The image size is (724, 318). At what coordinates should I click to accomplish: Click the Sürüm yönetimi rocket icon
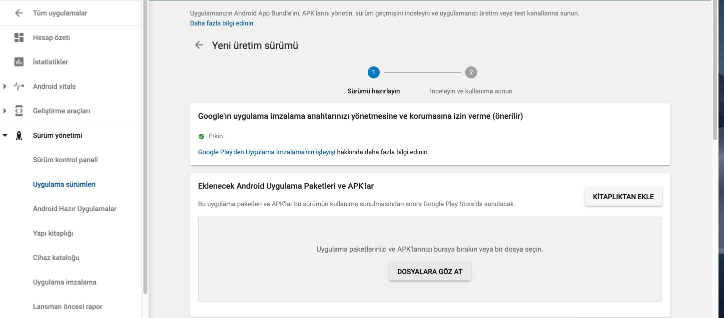[x=19, y=135]
